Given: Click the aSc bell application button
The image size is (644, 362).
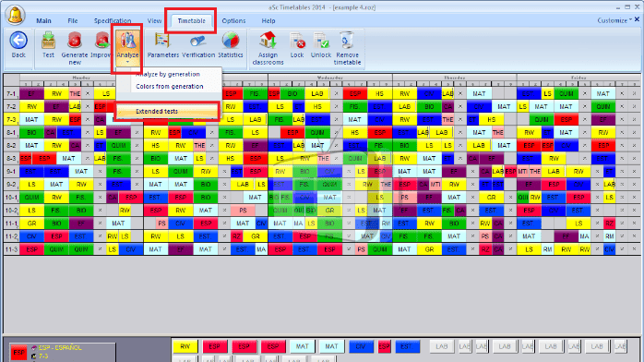Looking at the screenshot, I should pos(15,15).
